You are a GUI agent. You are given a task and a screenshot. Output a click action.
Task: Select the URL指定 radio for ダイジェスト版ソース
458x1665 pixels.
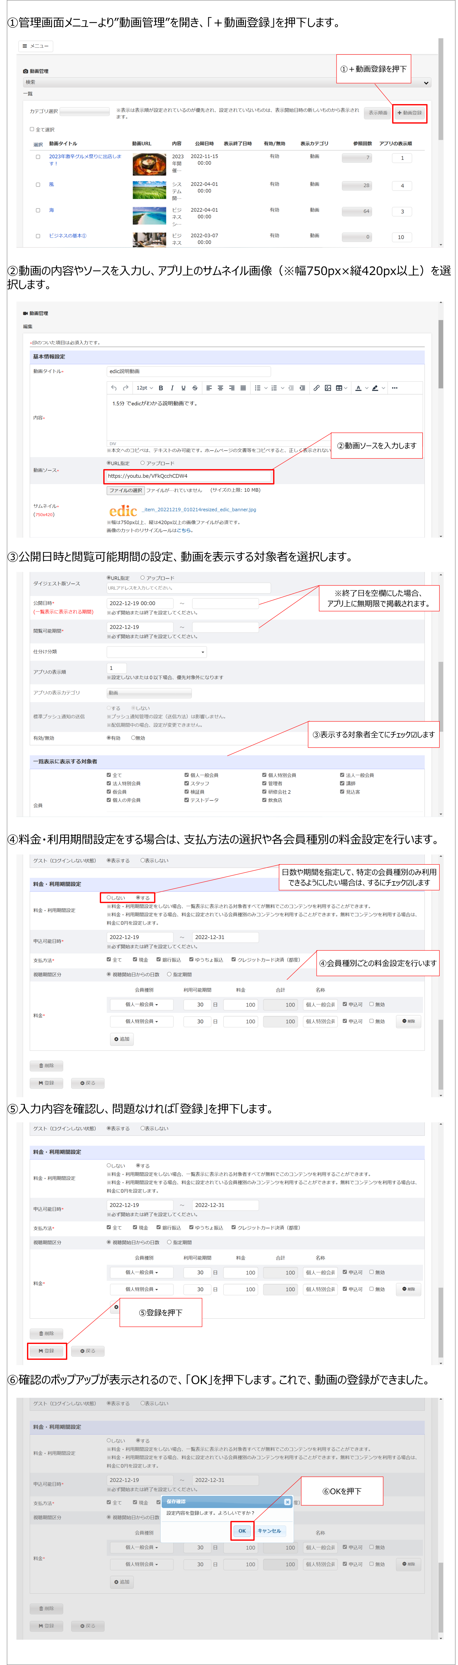coord(109,577)
